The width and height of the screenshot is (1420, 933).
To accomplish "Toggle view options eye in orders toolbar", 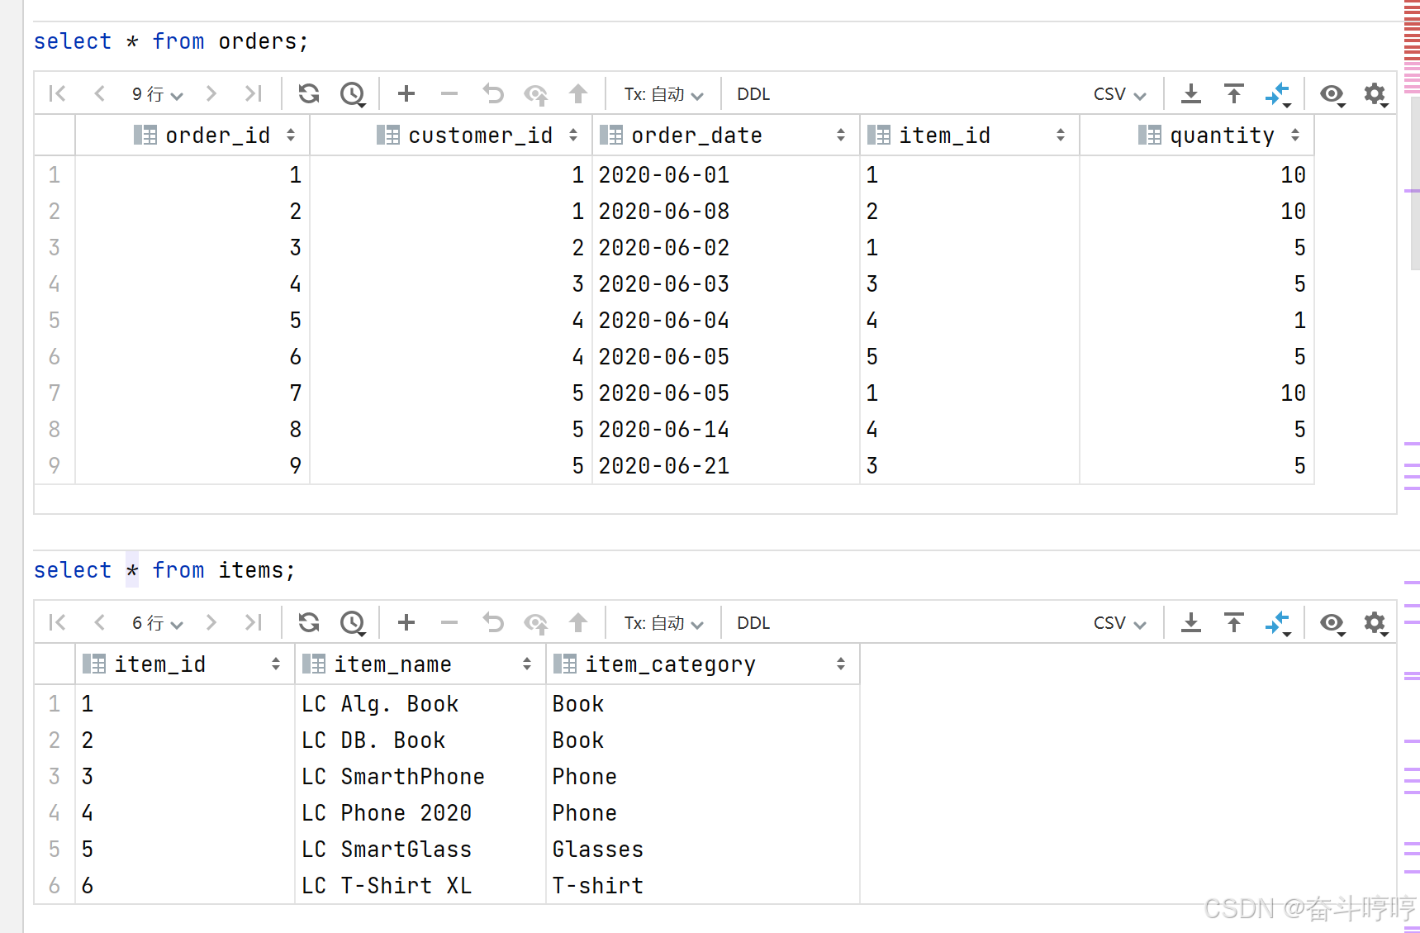I will pos(1332,94).
